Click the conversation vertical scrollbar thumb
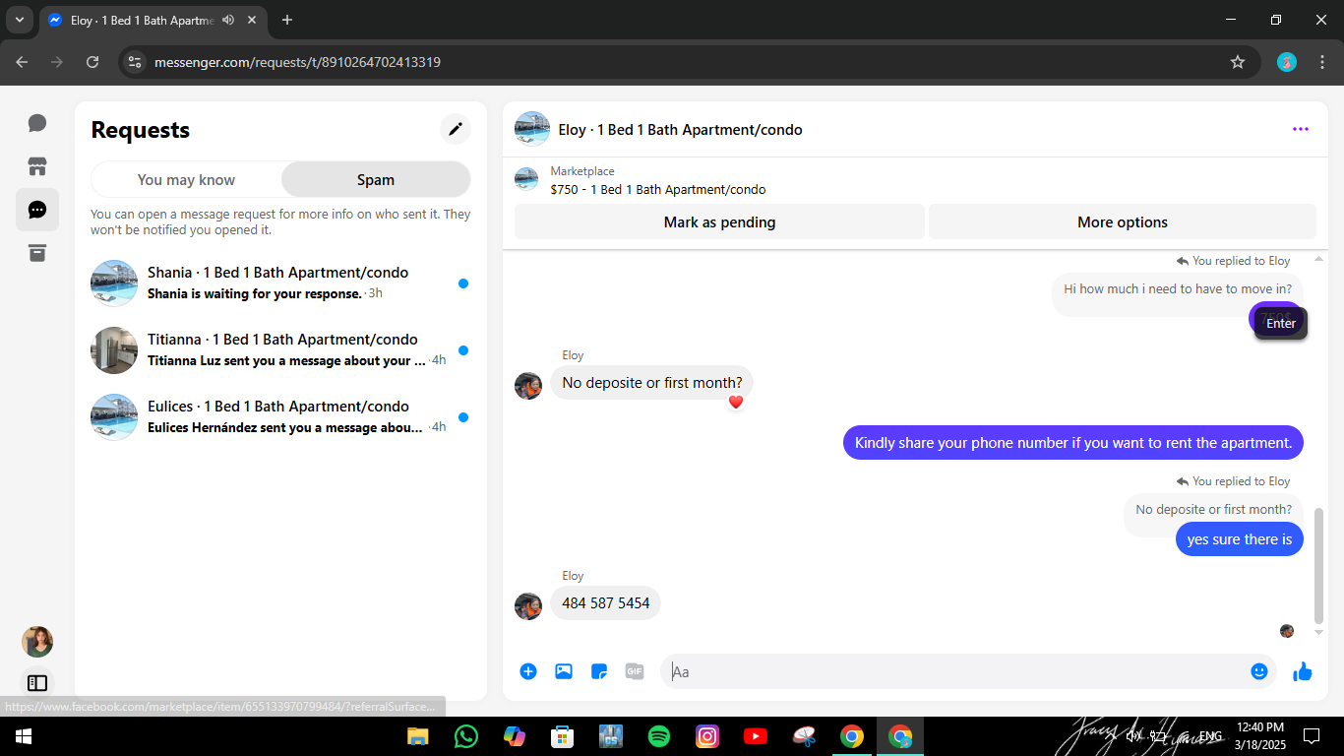1344x756 pixels. [1319, 566]
